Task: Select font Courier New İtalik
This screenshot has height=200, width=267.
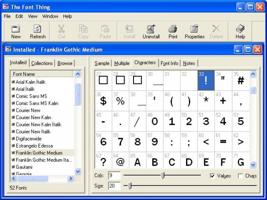Action: 33,132
